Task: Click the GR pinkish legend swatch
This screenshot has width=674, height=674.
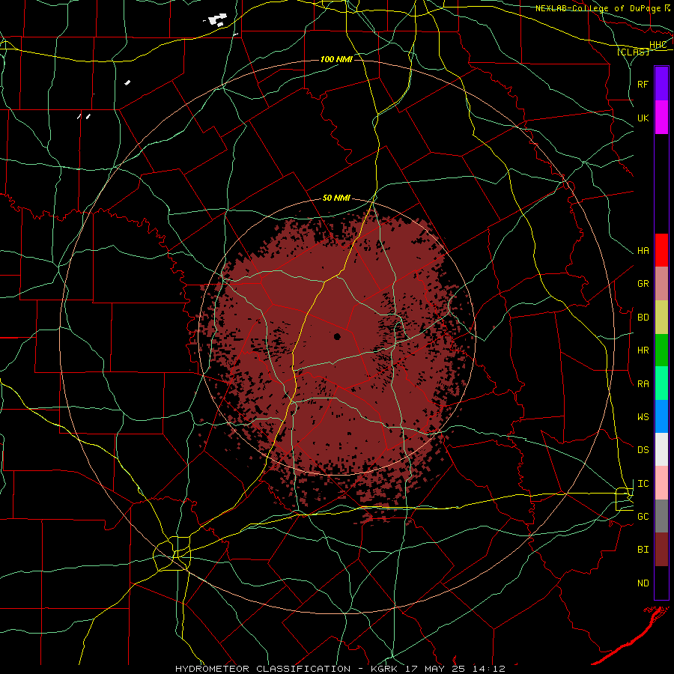Action: (661, 284)
